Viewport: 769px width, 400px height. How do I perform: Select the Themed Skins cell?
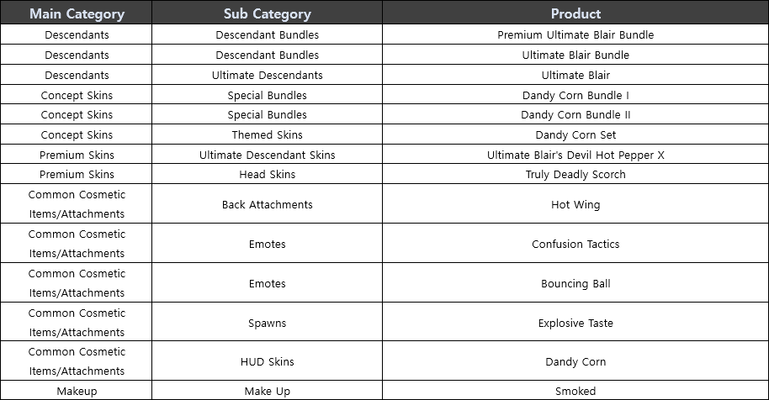point(268,134)
